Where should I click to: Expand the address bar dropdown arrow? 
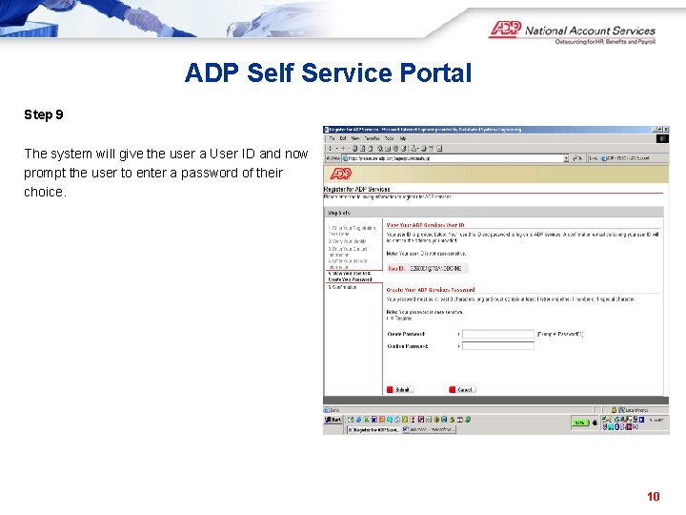tap(566, 158)
